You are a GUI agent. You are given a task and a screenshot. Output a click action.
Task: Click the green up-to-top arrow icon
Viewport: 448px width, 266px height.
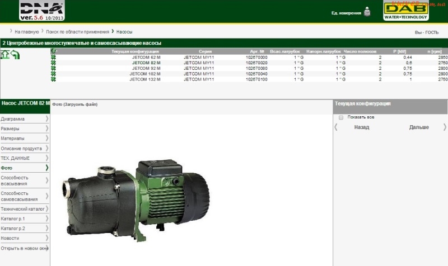pos(5,54)
